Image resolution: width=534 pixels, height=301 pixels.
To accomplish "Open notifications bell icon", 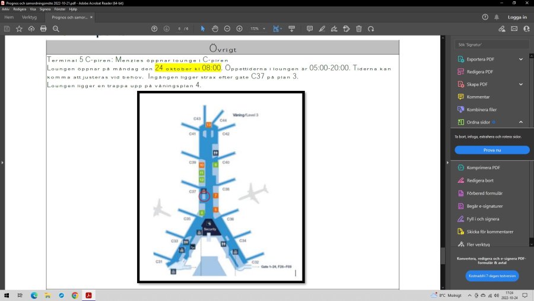I will click(x=497, y=17).
